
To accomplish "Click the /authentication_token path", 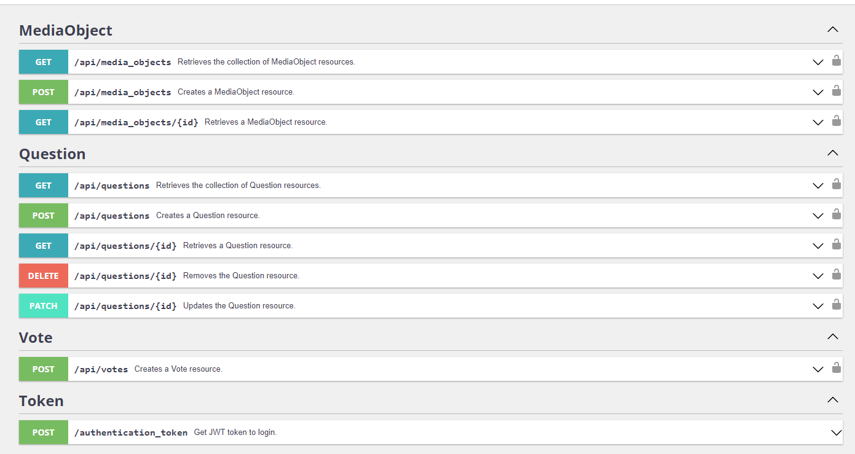I will click(131, 432).
